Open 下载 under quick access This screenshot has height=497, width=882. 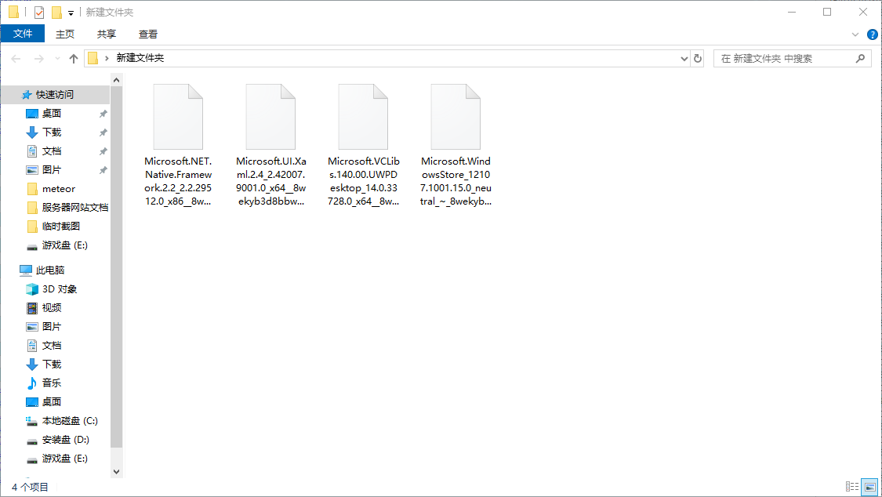52,132
